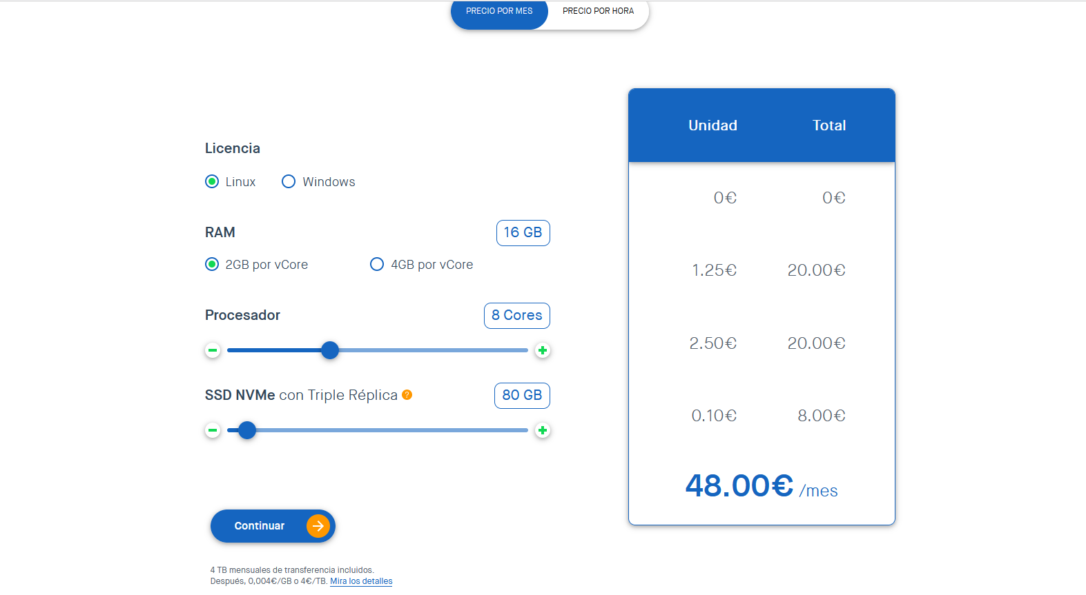
Task: Click the plus icon on Procesador slider
Action: click(543, 350)
